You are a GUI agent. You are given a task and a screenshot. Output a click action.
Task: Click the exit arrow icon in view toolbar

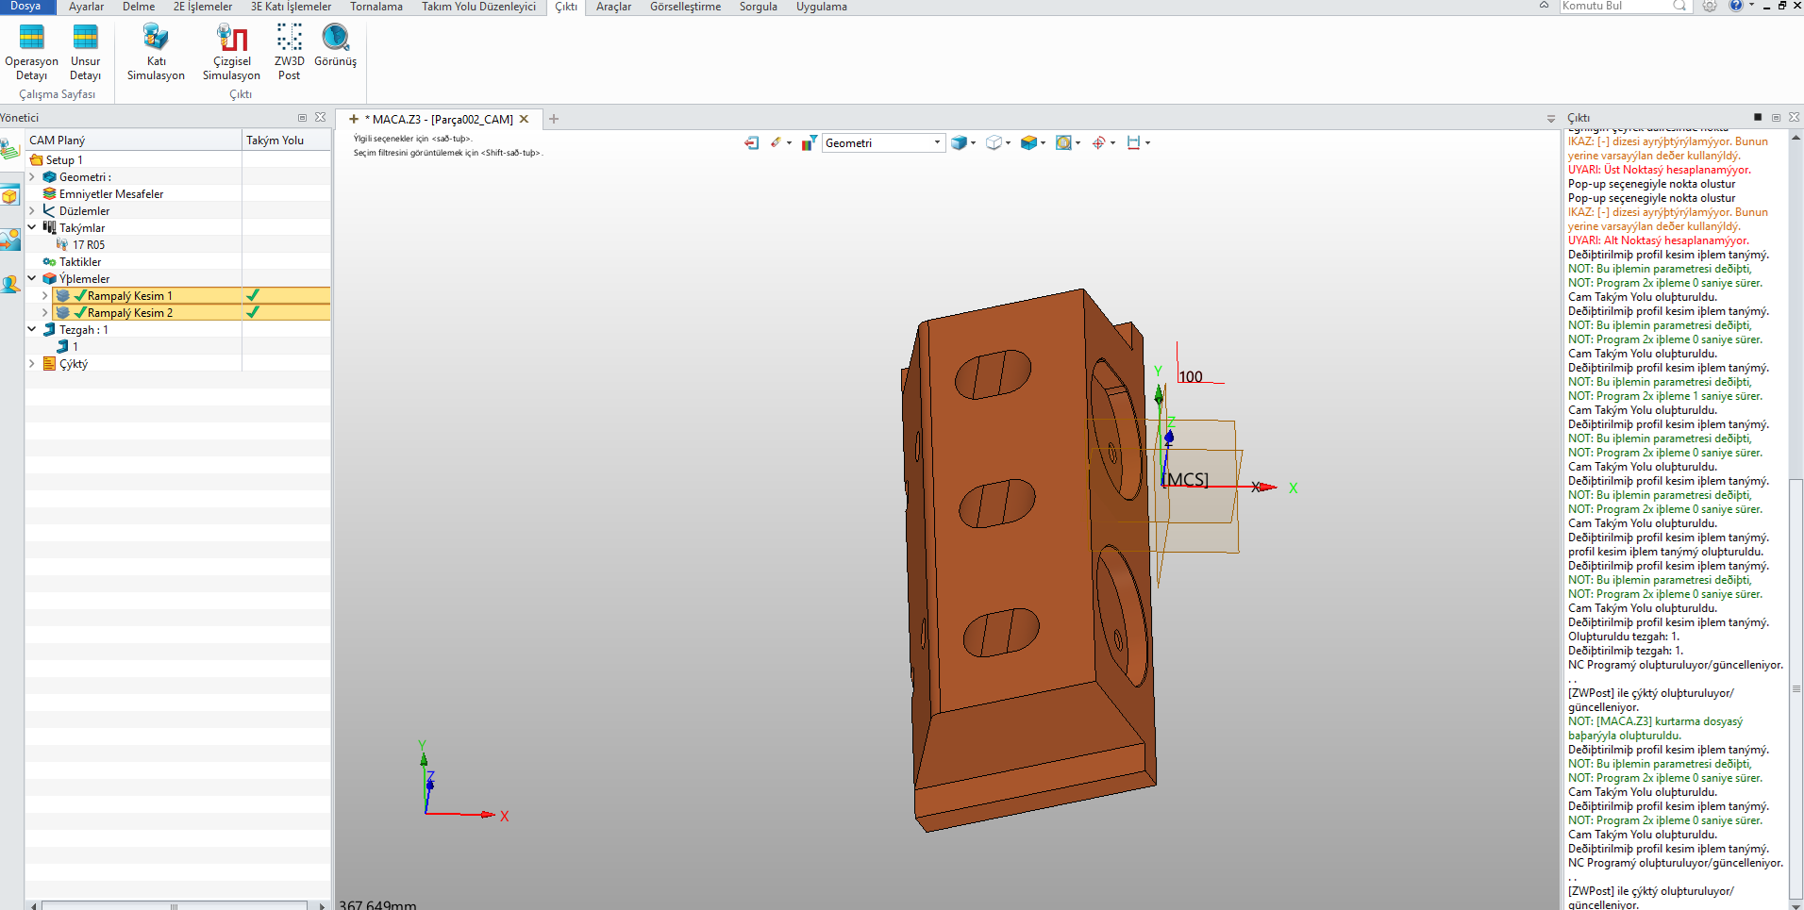[x=751, y=142]
